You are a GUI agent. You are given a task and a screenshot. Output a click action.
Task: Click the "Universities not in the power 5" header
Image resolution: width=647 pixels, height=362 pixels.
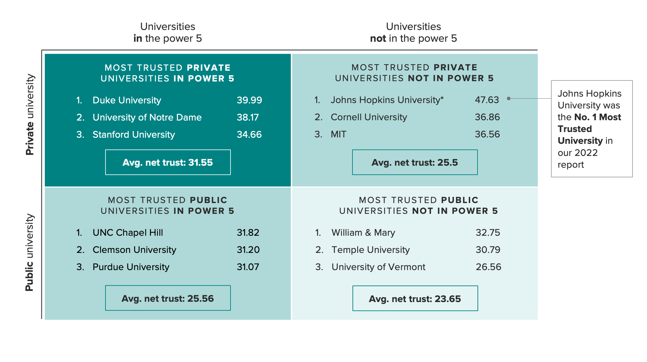413,32
